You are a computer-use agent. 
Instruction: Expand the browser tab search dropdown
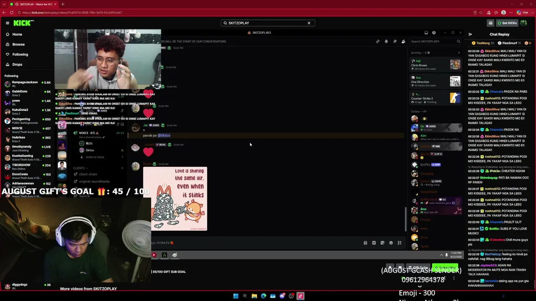[x=5, y=4]
